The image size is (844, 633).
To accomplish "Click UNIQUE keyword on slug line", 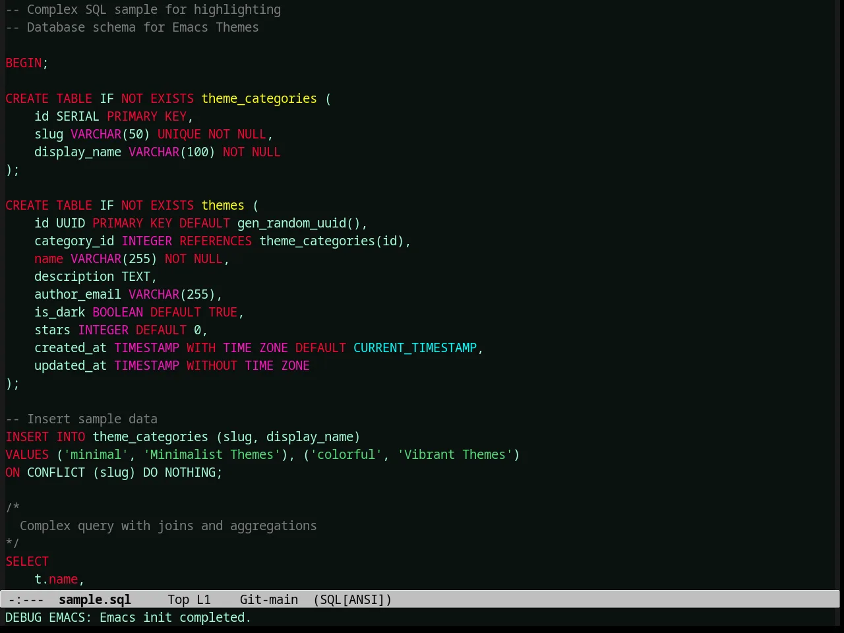I will click(x=179, y=134).
